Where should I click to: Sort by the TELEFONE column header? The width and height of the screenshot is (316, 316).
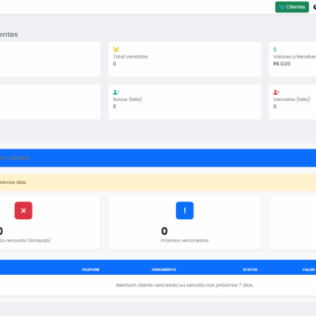[x=91, y=269]
